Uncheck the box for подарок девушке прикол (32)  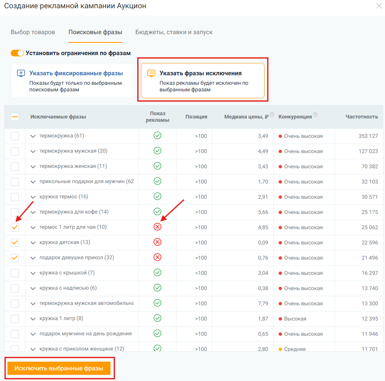pos(15,258)
